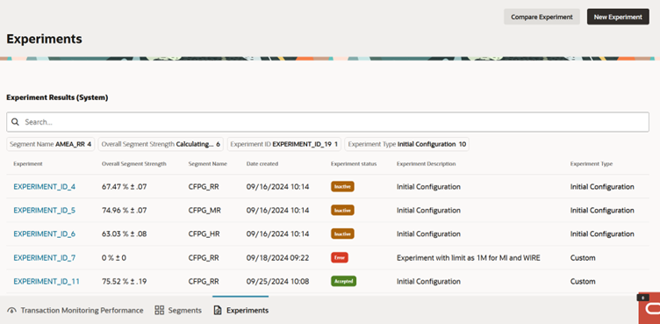This screenshot has width=660, height=324.
Task: Click the green Accepted status badge
Action: pos(343,282)
